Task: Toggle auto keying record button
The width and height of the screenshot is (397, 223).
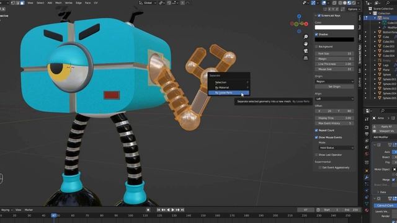Action: [x=148, y=210]
